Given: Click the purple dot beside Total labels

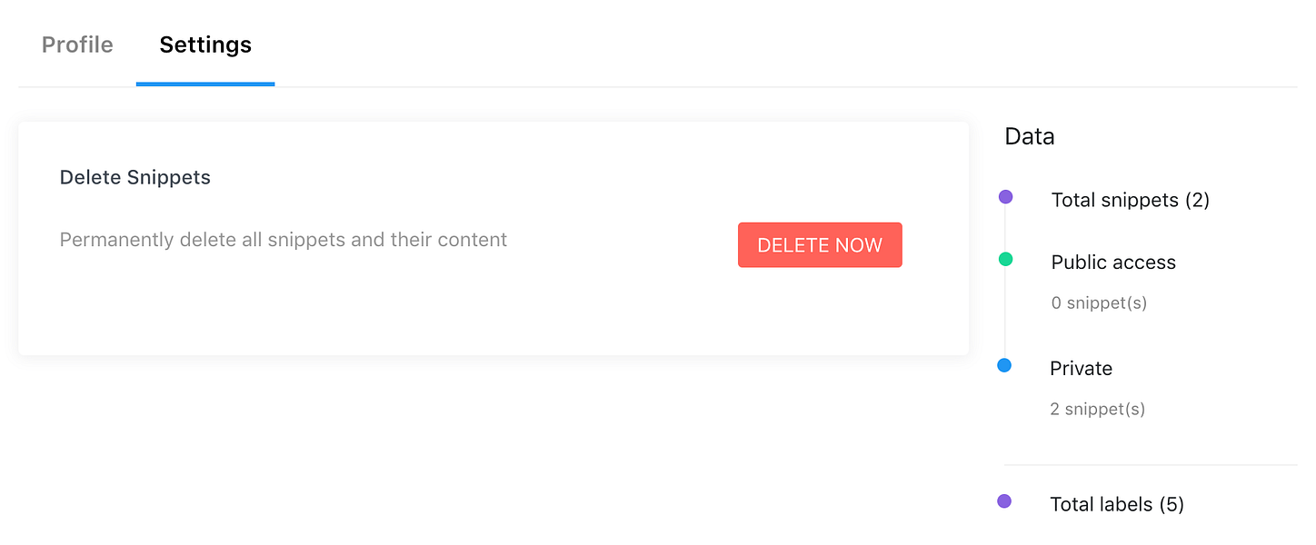Looking at the screenshot, I should pos(1004,500).
